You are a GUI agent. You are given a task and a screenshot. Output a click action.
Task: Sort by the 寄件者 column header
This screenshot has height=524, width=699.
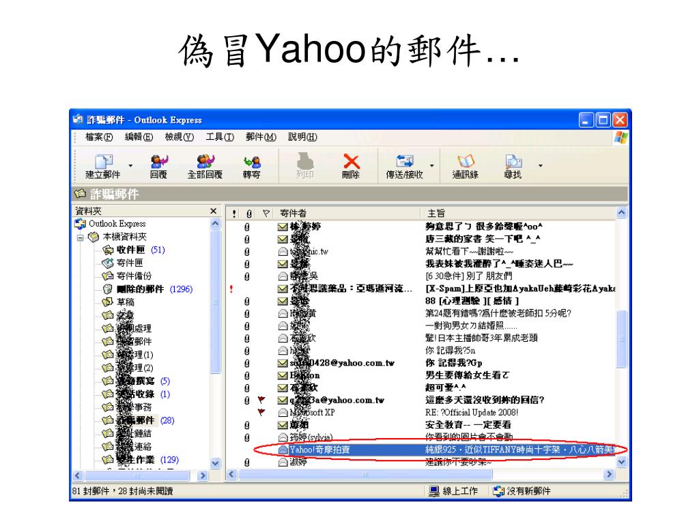point(347,214)
